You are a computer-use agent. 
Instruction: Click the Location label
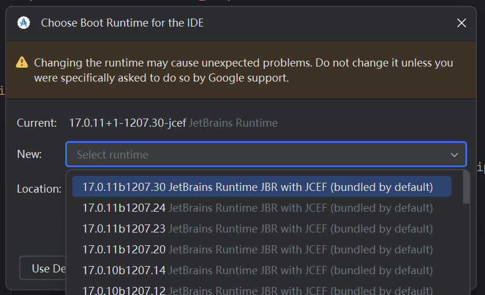pyautogui.click(x=39, y=189)
